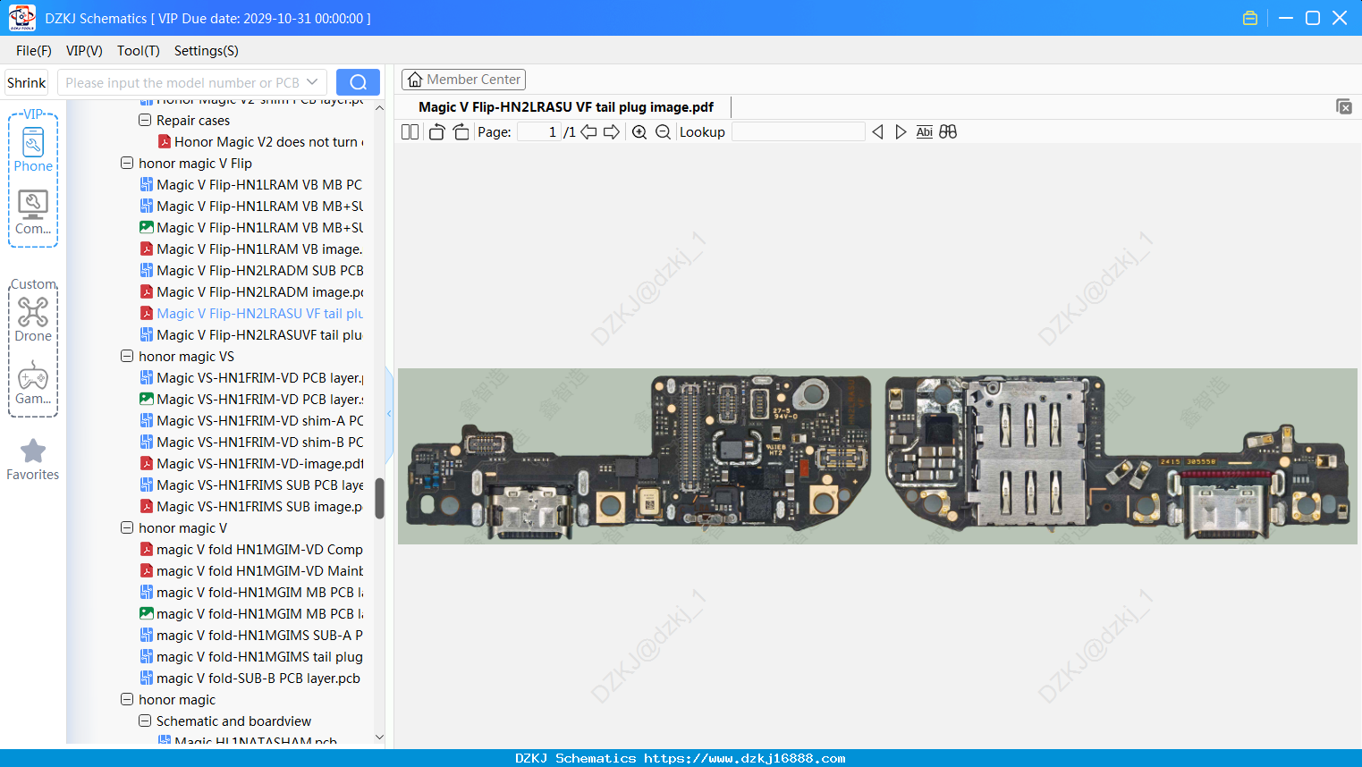
Task: Open the Drone category
Action: (33, 319)
